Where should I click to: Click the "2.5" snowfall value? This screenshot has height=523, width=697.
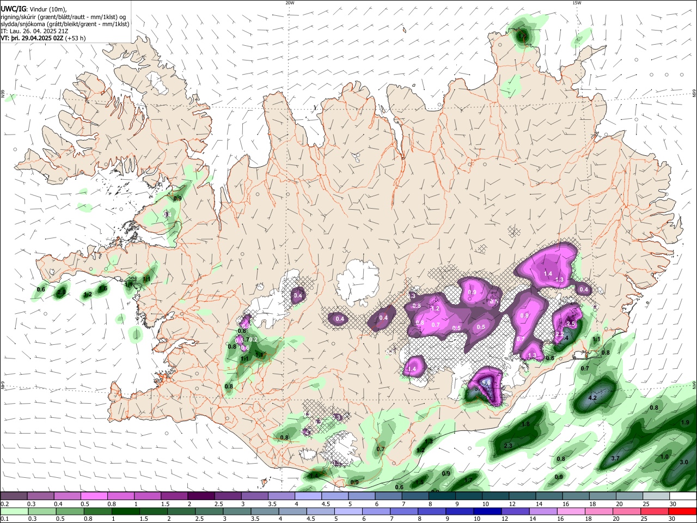click(x=571, y=324)
